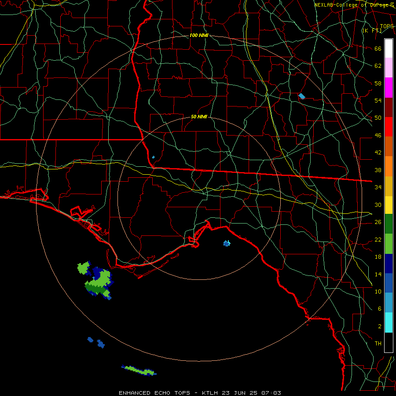Click the elongated green echo along the bottom
Screen dimensions: 396x396
pos(139,370)
